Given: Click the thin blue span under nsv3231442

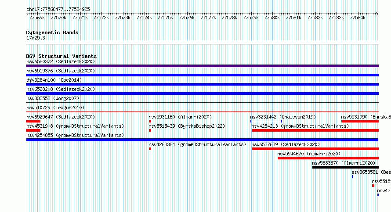Looking at the screenshot, I should [x=266, y=121].
